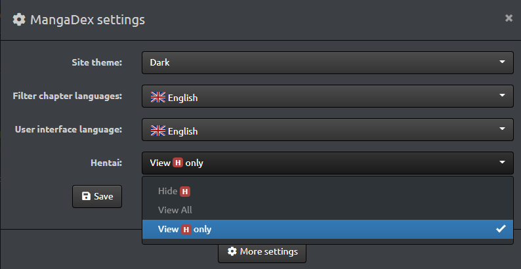Save the MangaDex settings
Image resolution: width=521 pixels, height=269 pixels.
coord(97,196)
